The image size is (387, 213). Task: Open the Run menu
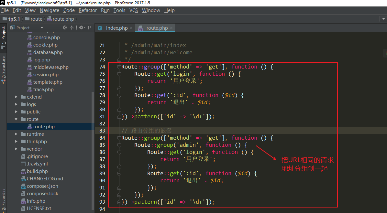(x=105, y=10)
